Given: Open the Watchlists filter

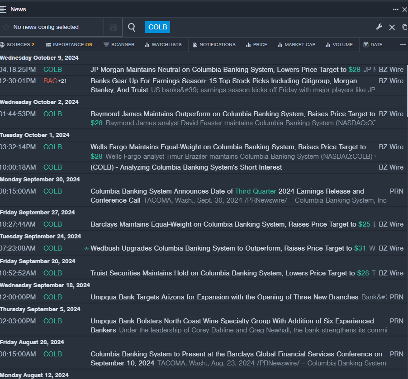Looking at the screenshot, I should pos(163,45).
